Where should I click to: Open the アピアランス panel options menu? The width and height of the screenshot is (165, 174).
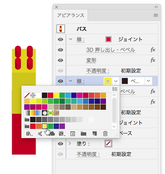[156, 15]
